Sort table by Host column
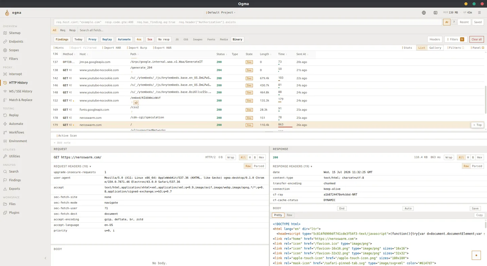487x266 pixels. coord(84,54)
